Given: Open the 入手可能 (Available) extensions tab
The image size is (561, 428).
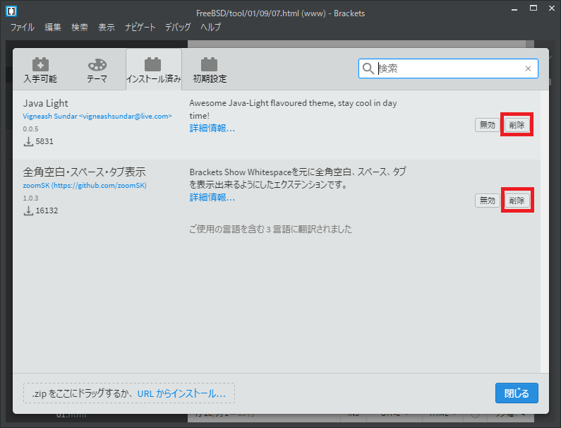Looking at the screenshot, I should 40,70.
